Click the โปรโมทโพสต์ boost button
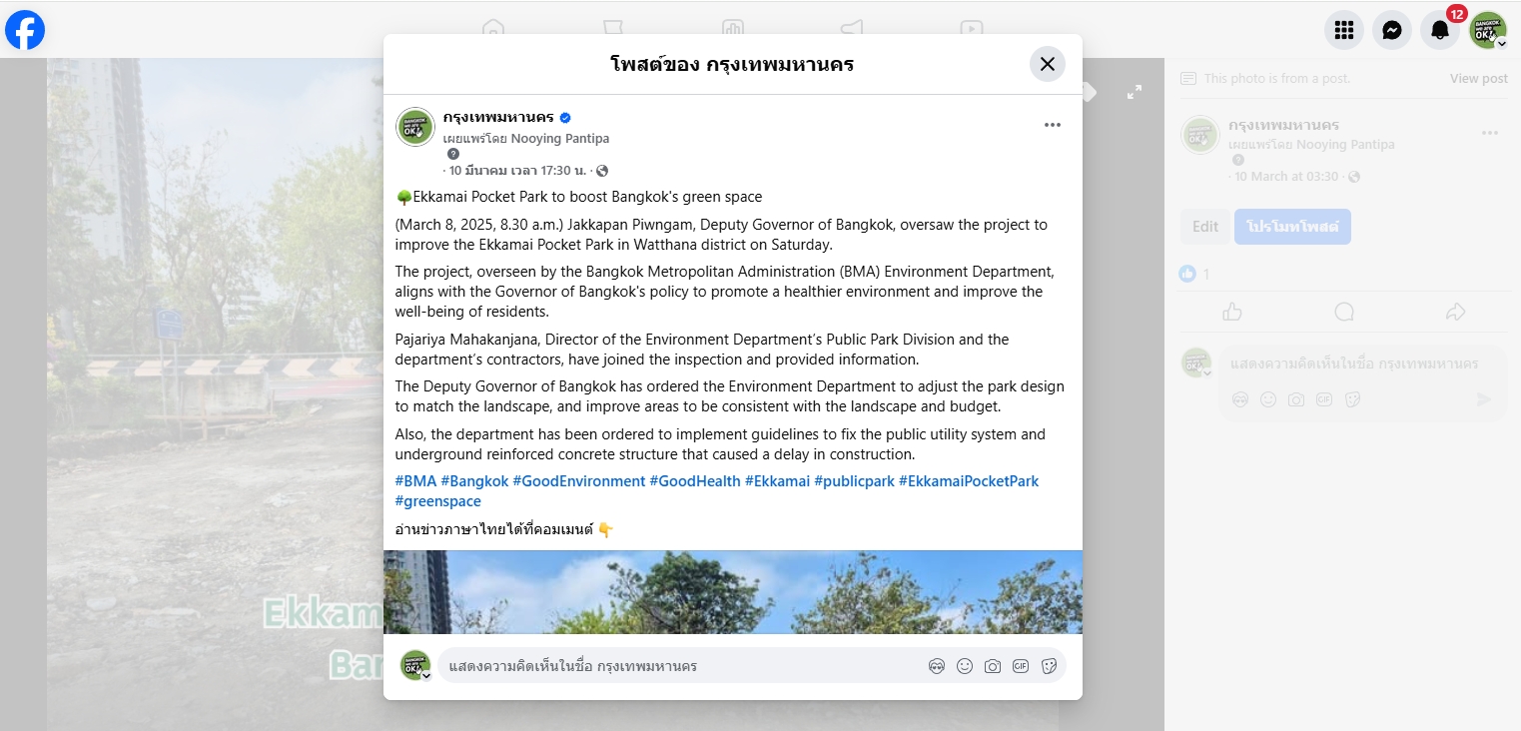 (1292, 227)
